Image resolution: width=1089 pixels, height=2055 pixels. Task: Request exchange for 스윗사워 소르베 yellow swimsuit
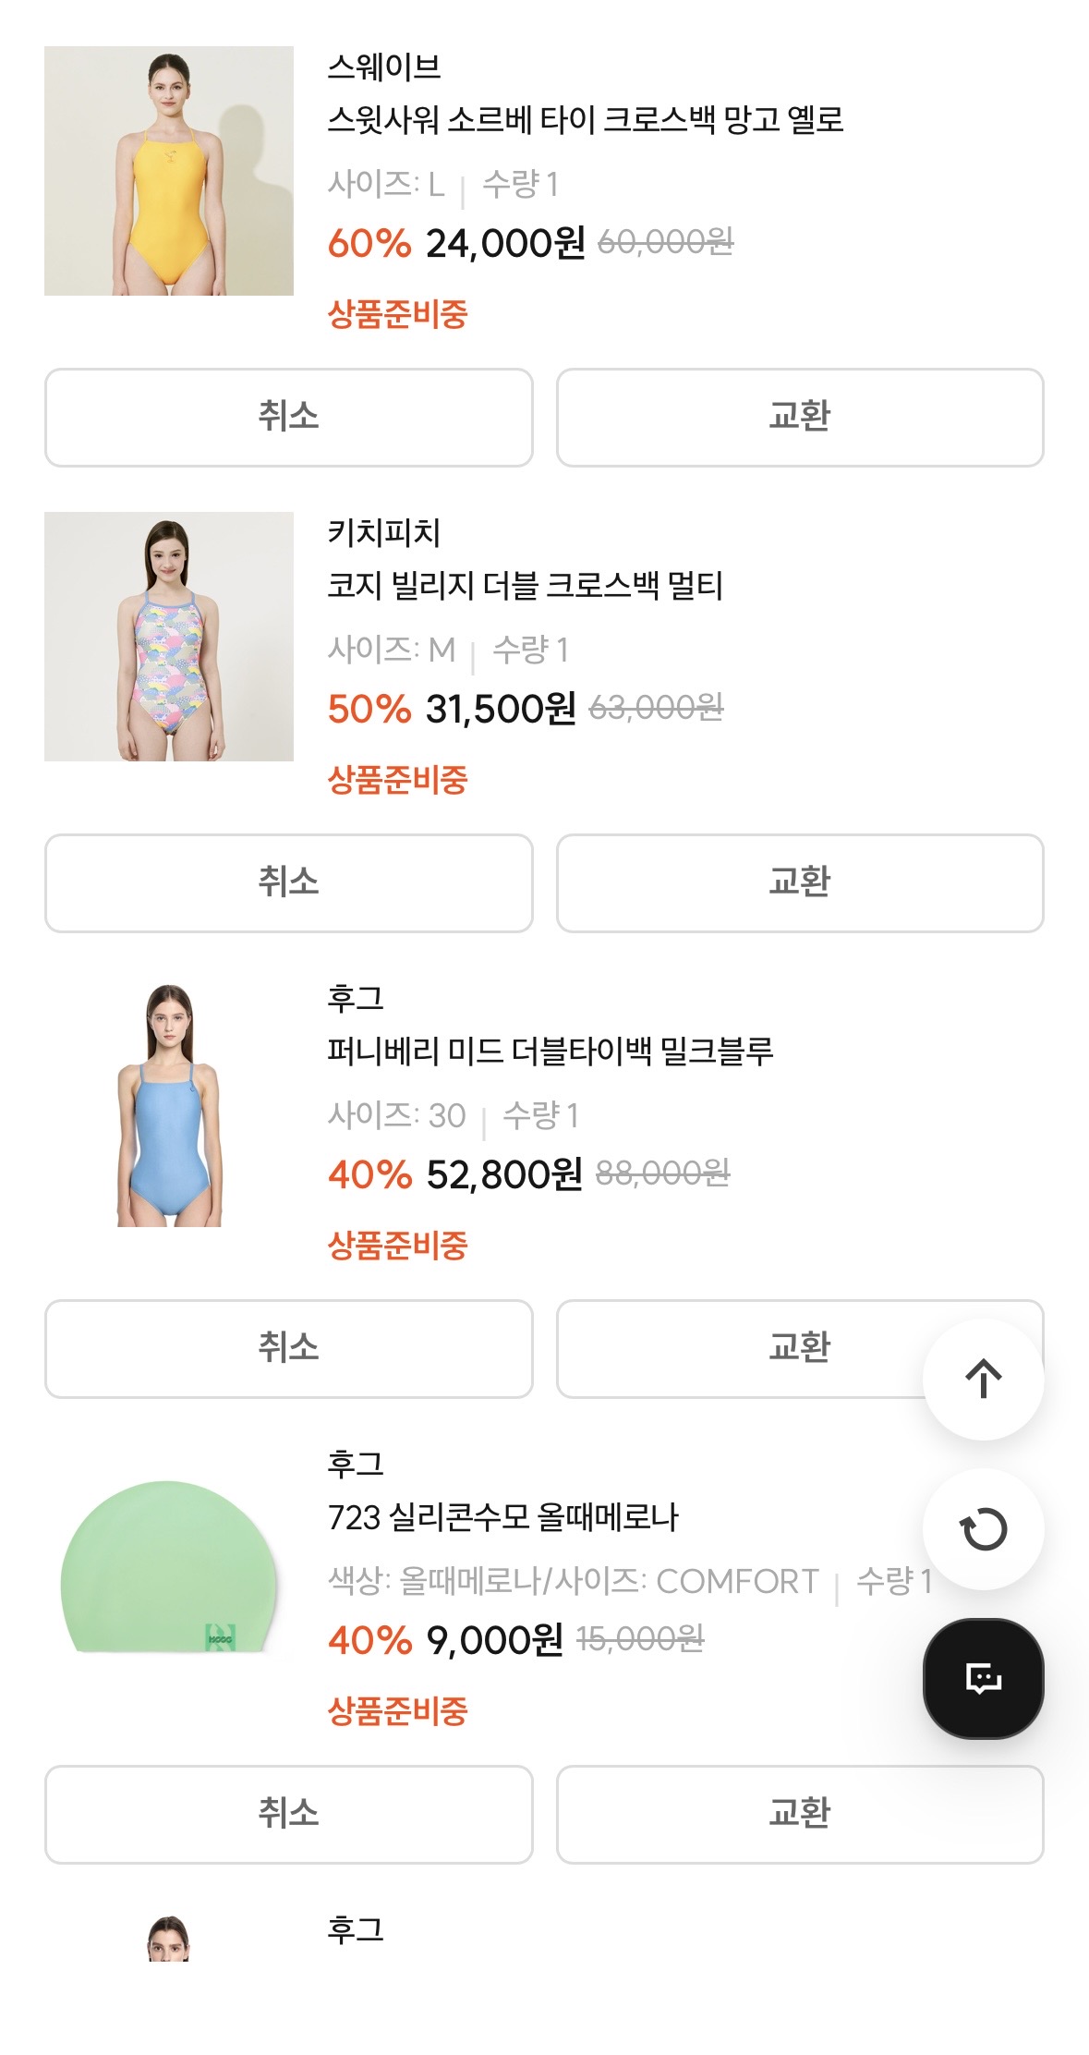click(x=799, y=418)
